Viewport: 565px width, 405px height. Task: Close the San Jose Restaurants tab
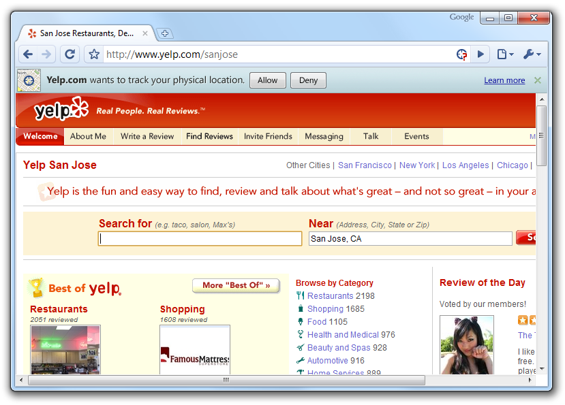pos(145,33)
